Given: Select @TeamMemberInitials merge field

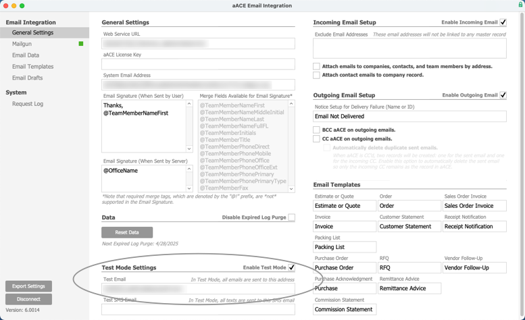Looking at the screenshot, I should pos(228,133).
